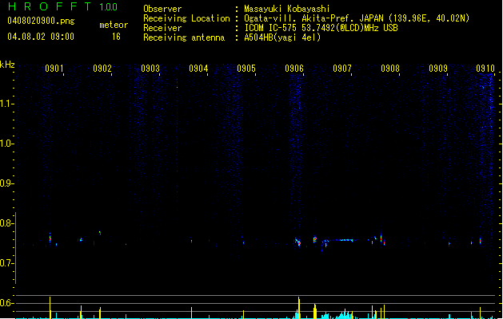
Task: Click the 1.0 kHz axis label
Action: [6, 144]
